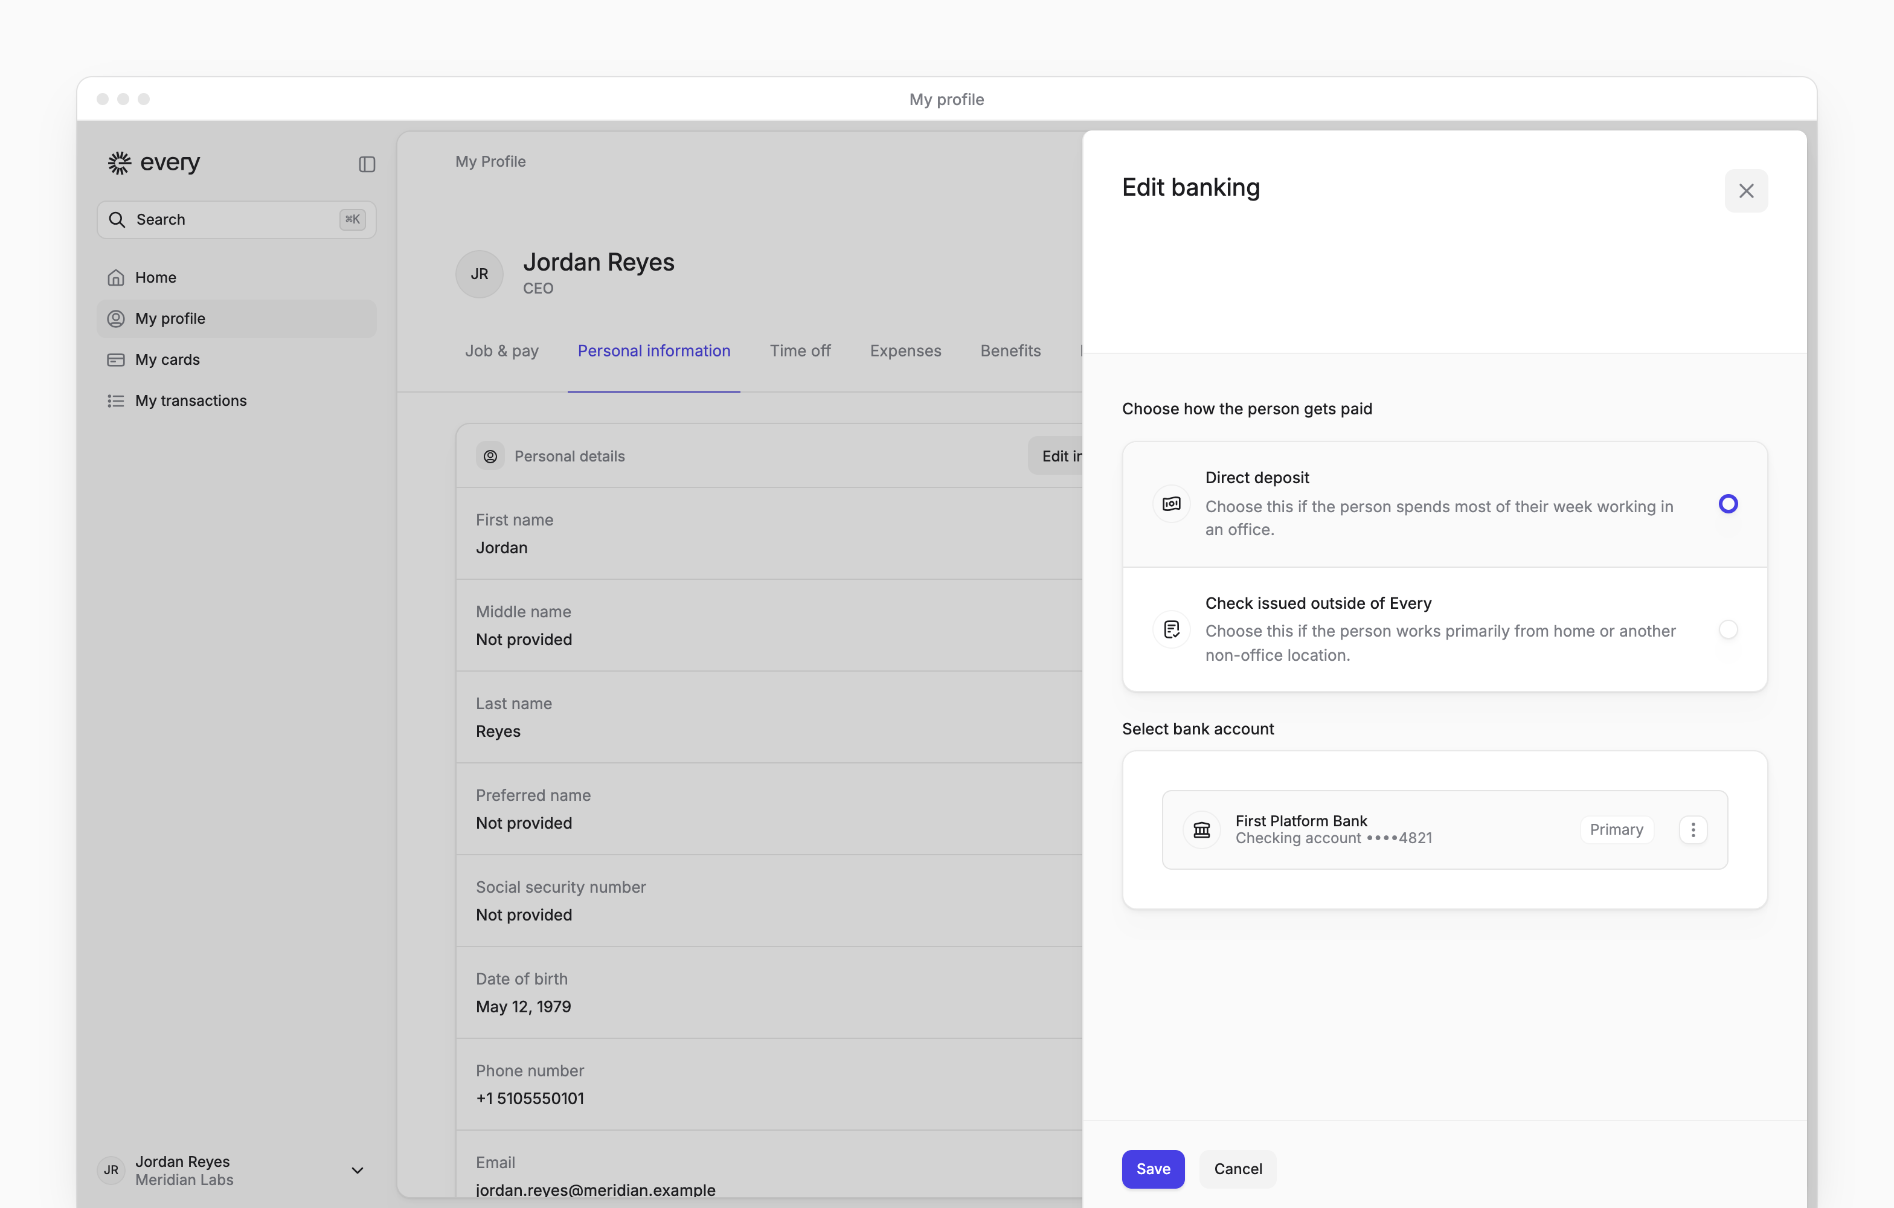Viewport: 1894px width, 1208px height.
Task: Select the Direct deposit radio button
Action: [1727, 504]
